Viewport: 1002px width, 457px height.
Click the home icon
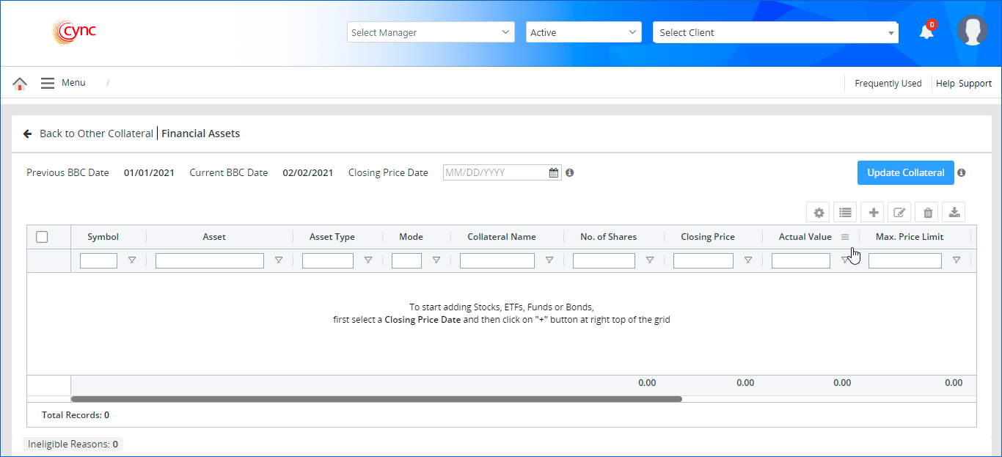20,84
